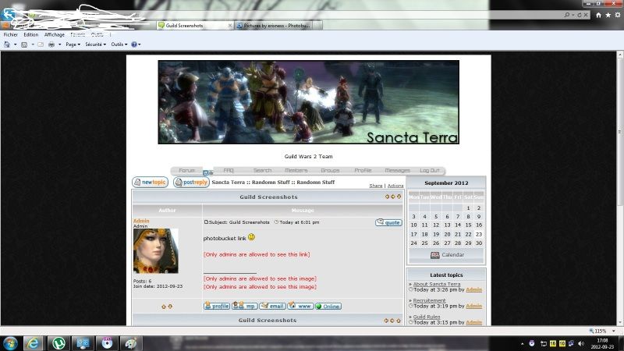Open browser Tools gear icon
624x351 pixels.
618,15
